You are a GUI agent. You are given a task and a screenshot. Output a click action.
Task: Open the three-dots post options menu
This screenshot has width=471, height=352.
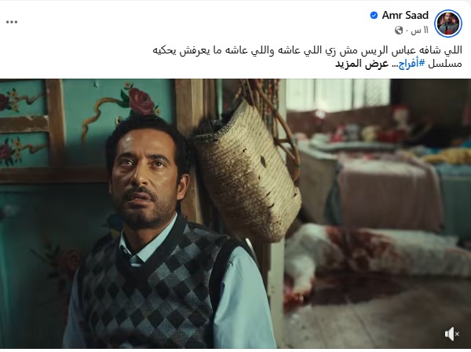12,22
